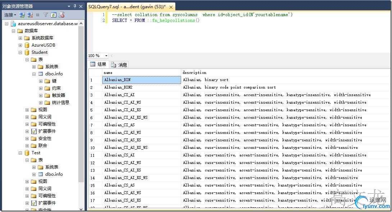Click the description column header
The height and width of the screenshot is (212, 392).
coord(286,73)
